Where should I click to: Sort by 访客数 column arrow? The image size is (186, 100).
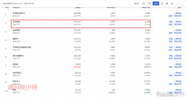coord(82,8)
